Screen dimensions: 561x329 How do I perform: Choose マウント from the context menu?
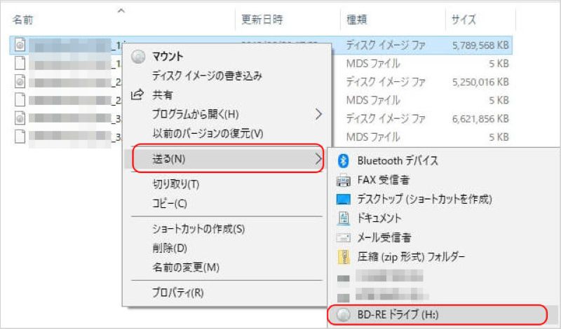click(168, 57)
